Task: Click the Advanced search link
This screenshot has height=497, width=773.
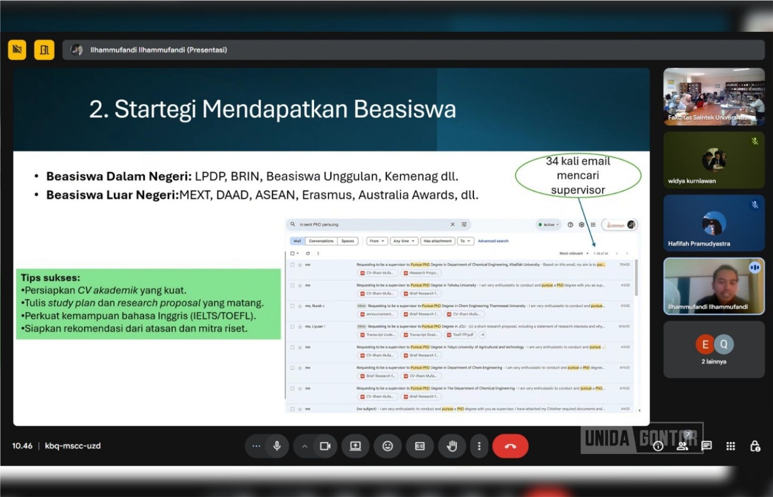Action: tap(493, 241)
